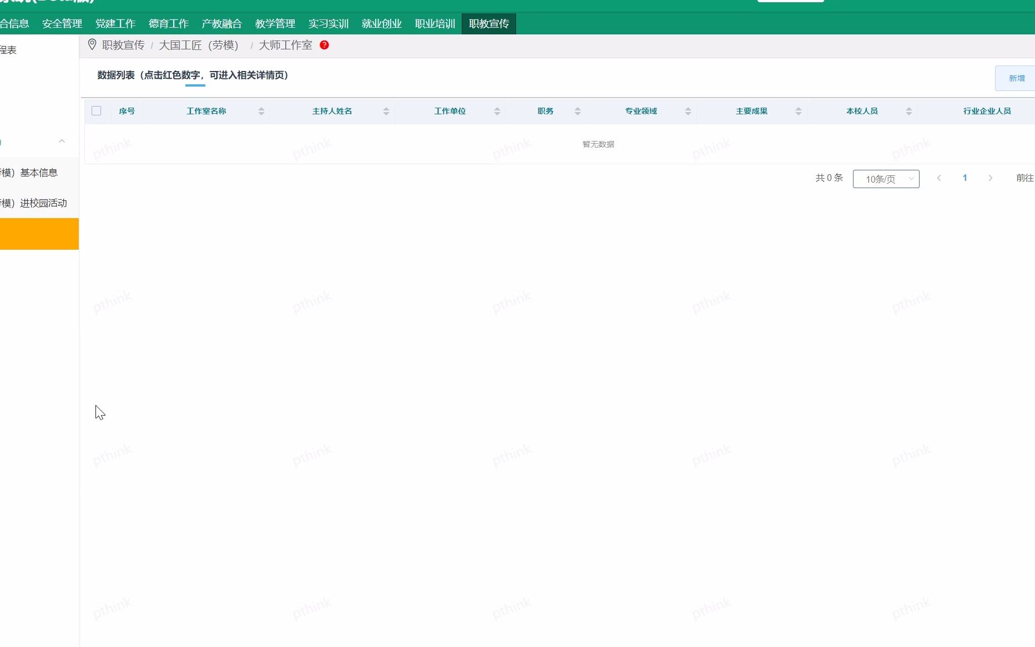Click the next page arrow in pagination

[991, 178]
